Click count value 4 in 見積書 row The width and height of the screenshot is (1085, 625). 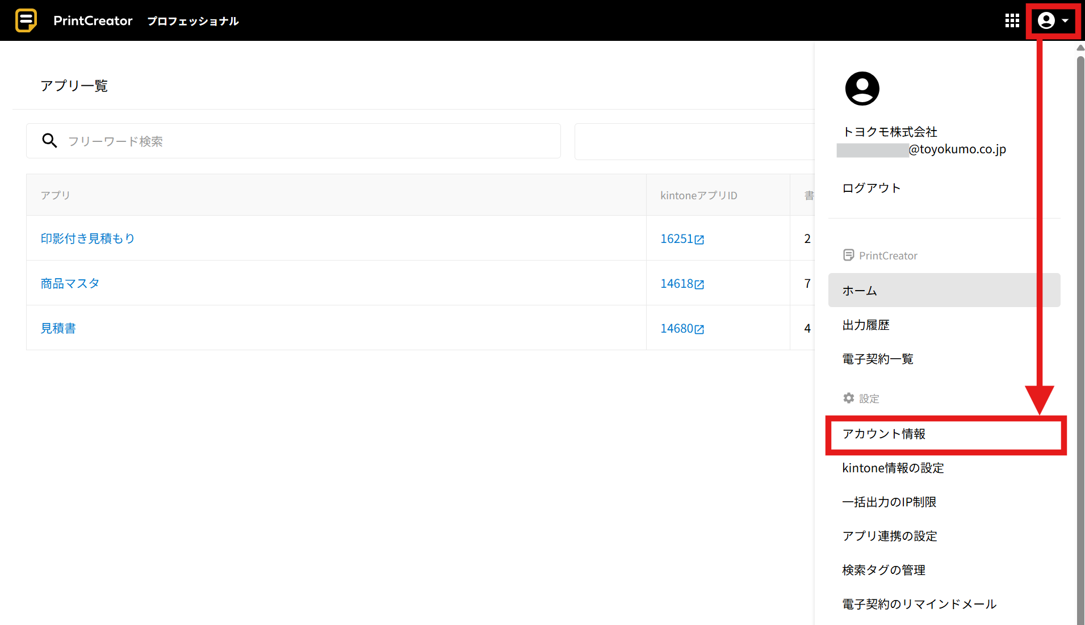[807, 328]
